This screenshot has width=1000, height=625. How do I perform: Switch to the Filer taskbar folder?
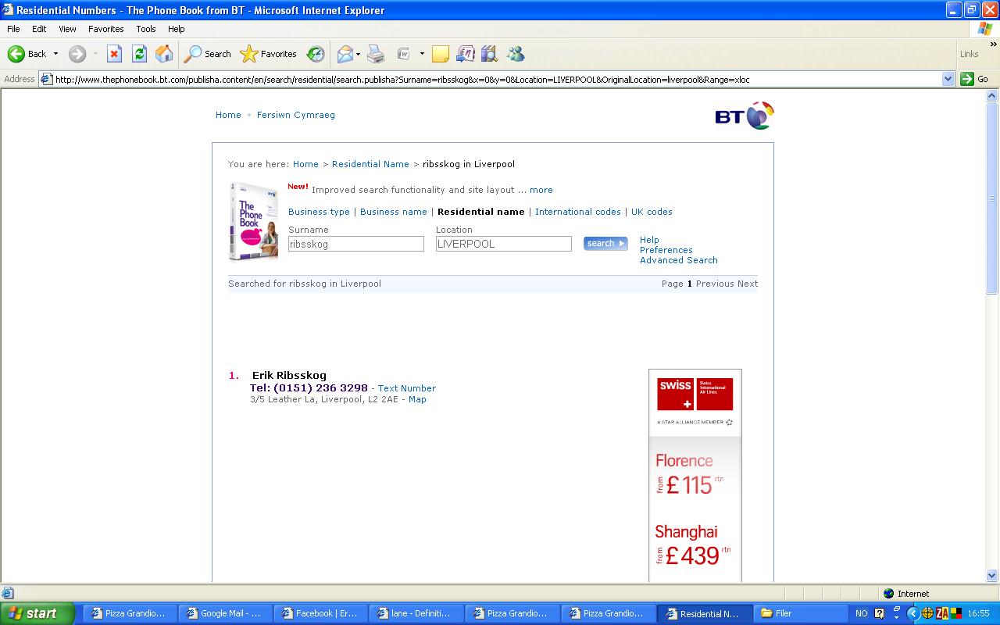click(x=802, y=613)
